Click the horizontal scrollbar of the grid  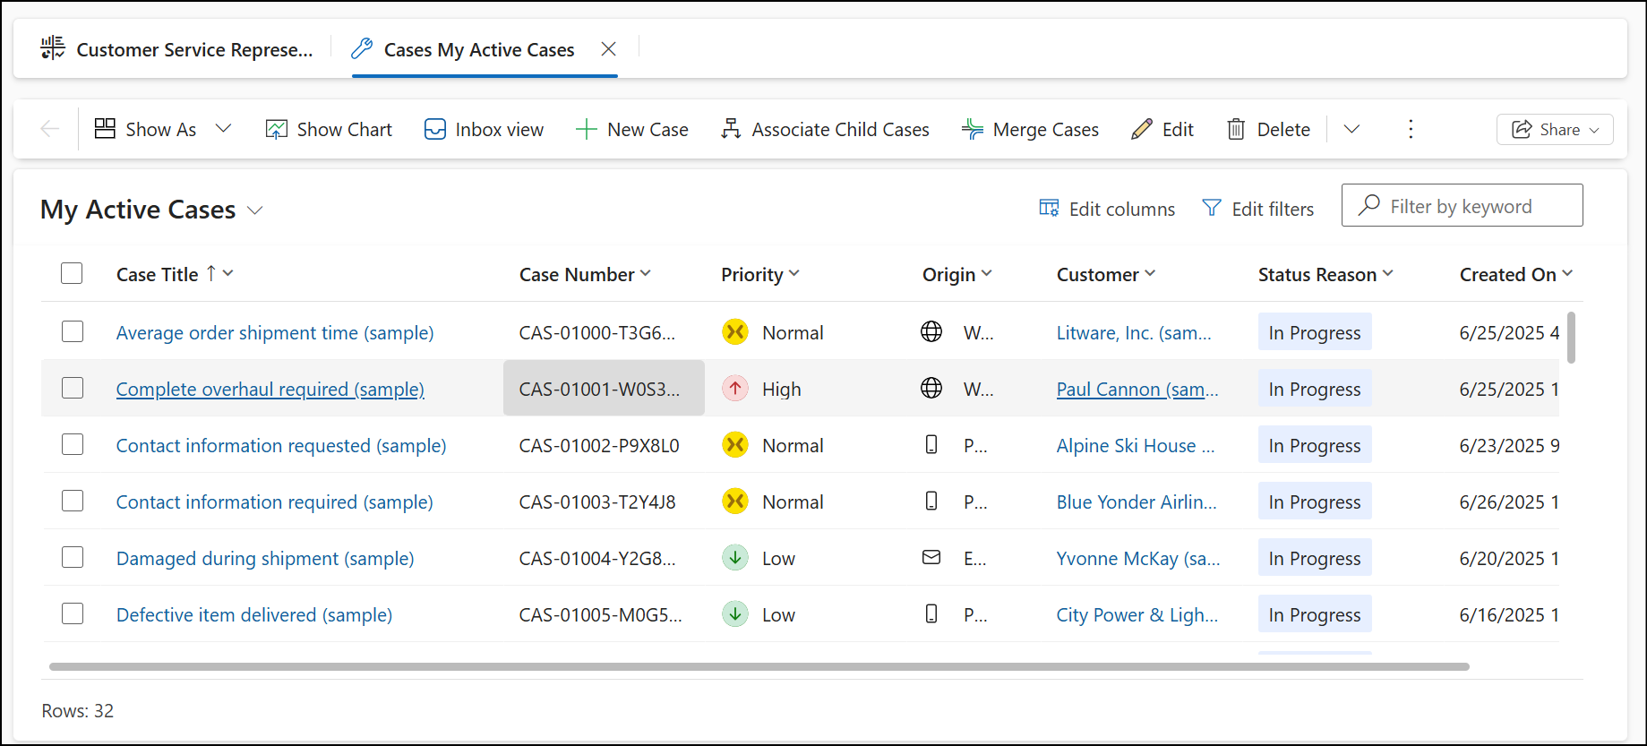pyautogui.click(x=759, y=666)
